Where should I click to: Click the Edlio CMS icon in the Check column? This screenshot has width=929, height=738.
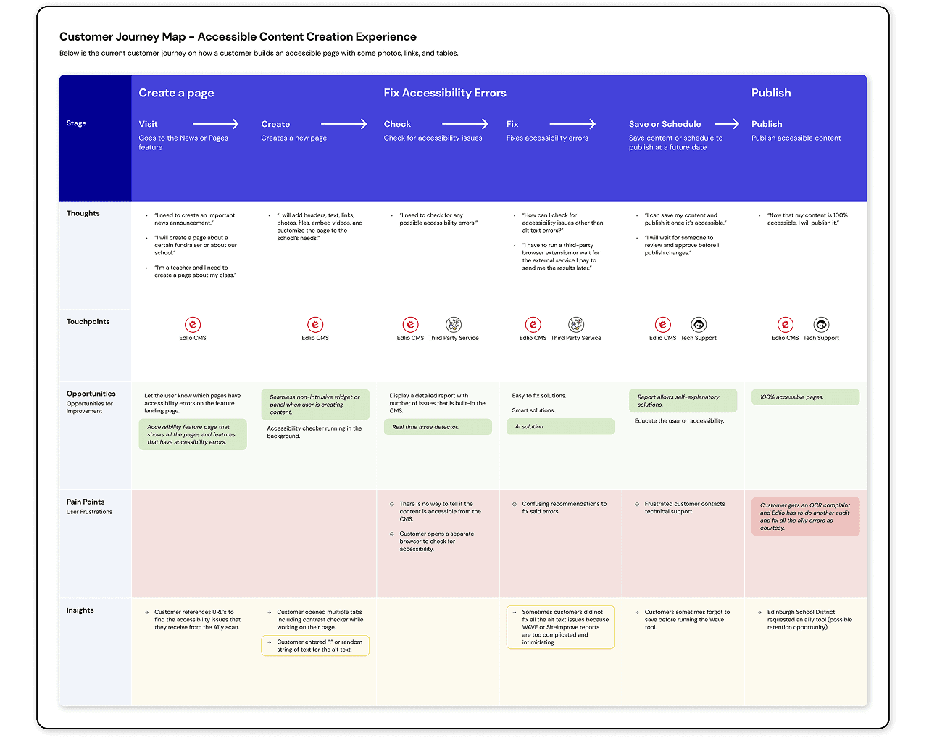click(x=410, y=326)
